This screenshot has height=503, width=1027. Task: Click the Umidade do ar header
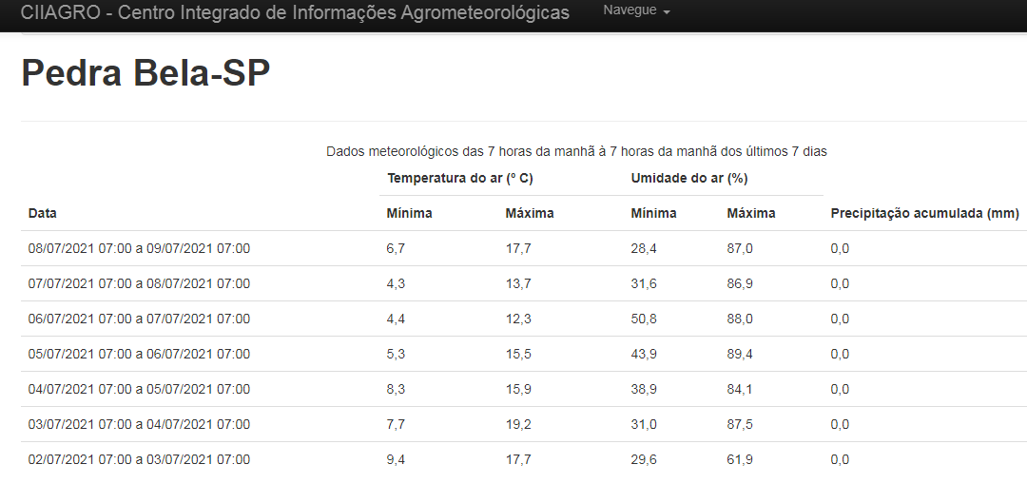[x=689, y=178]
